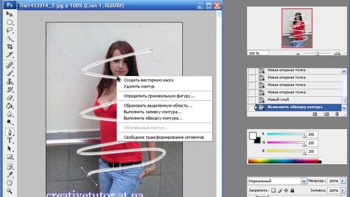This screenshot has width=350, height=197.
Task: Toggle lock transparent pixels
Action: 273,190
